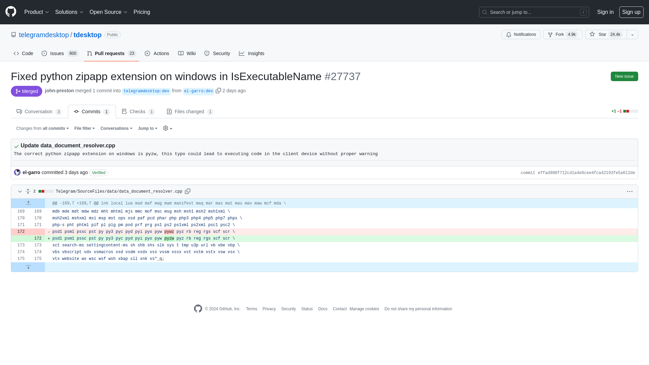Click the New issue button
649x365 pixels.
tap(624, 76)
